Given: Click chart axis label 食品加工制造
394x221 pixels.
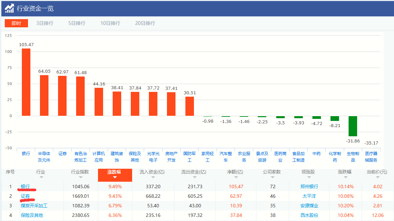Looking at the screenshot, I should [298, 157].
